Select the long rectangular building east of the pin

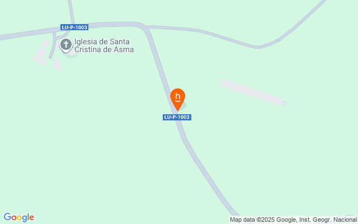pos(252,92)
